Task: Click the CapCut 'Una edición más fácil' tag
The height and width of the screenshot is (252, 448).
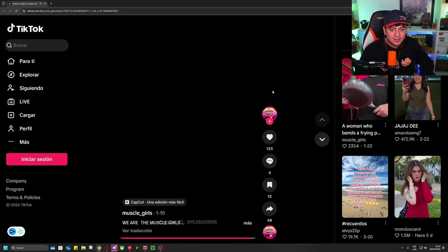Action: coord(154,202)
